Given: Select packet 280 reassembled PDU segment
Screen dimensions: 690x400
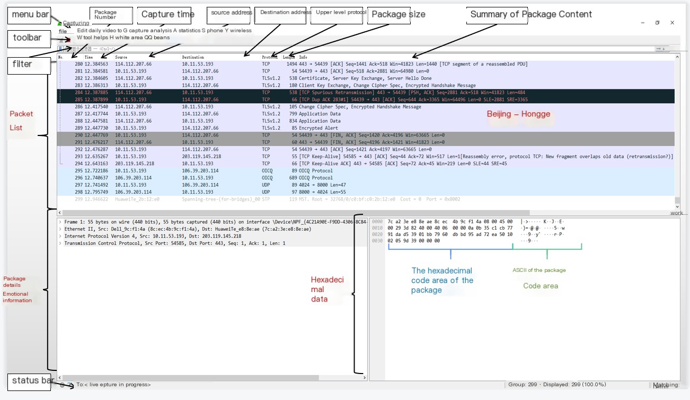Looking at the screenshot, I should (366, 64).
